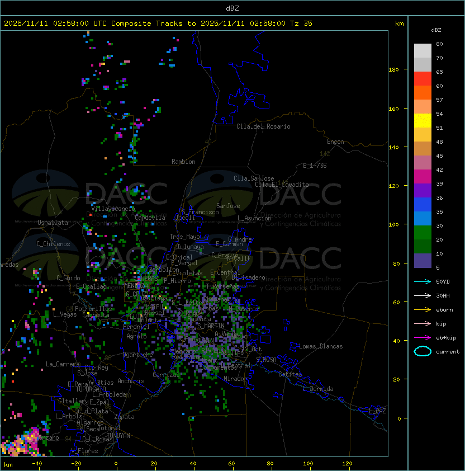Image resolution: width=465 pixels, height=471 pixels.
Task: Click the -40 tick on the horizontal axis
Action: pyautogui.click(x=37, y=464)
